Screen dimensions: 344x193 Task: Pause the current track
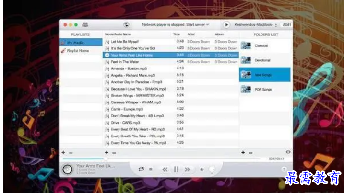[176, 170]
